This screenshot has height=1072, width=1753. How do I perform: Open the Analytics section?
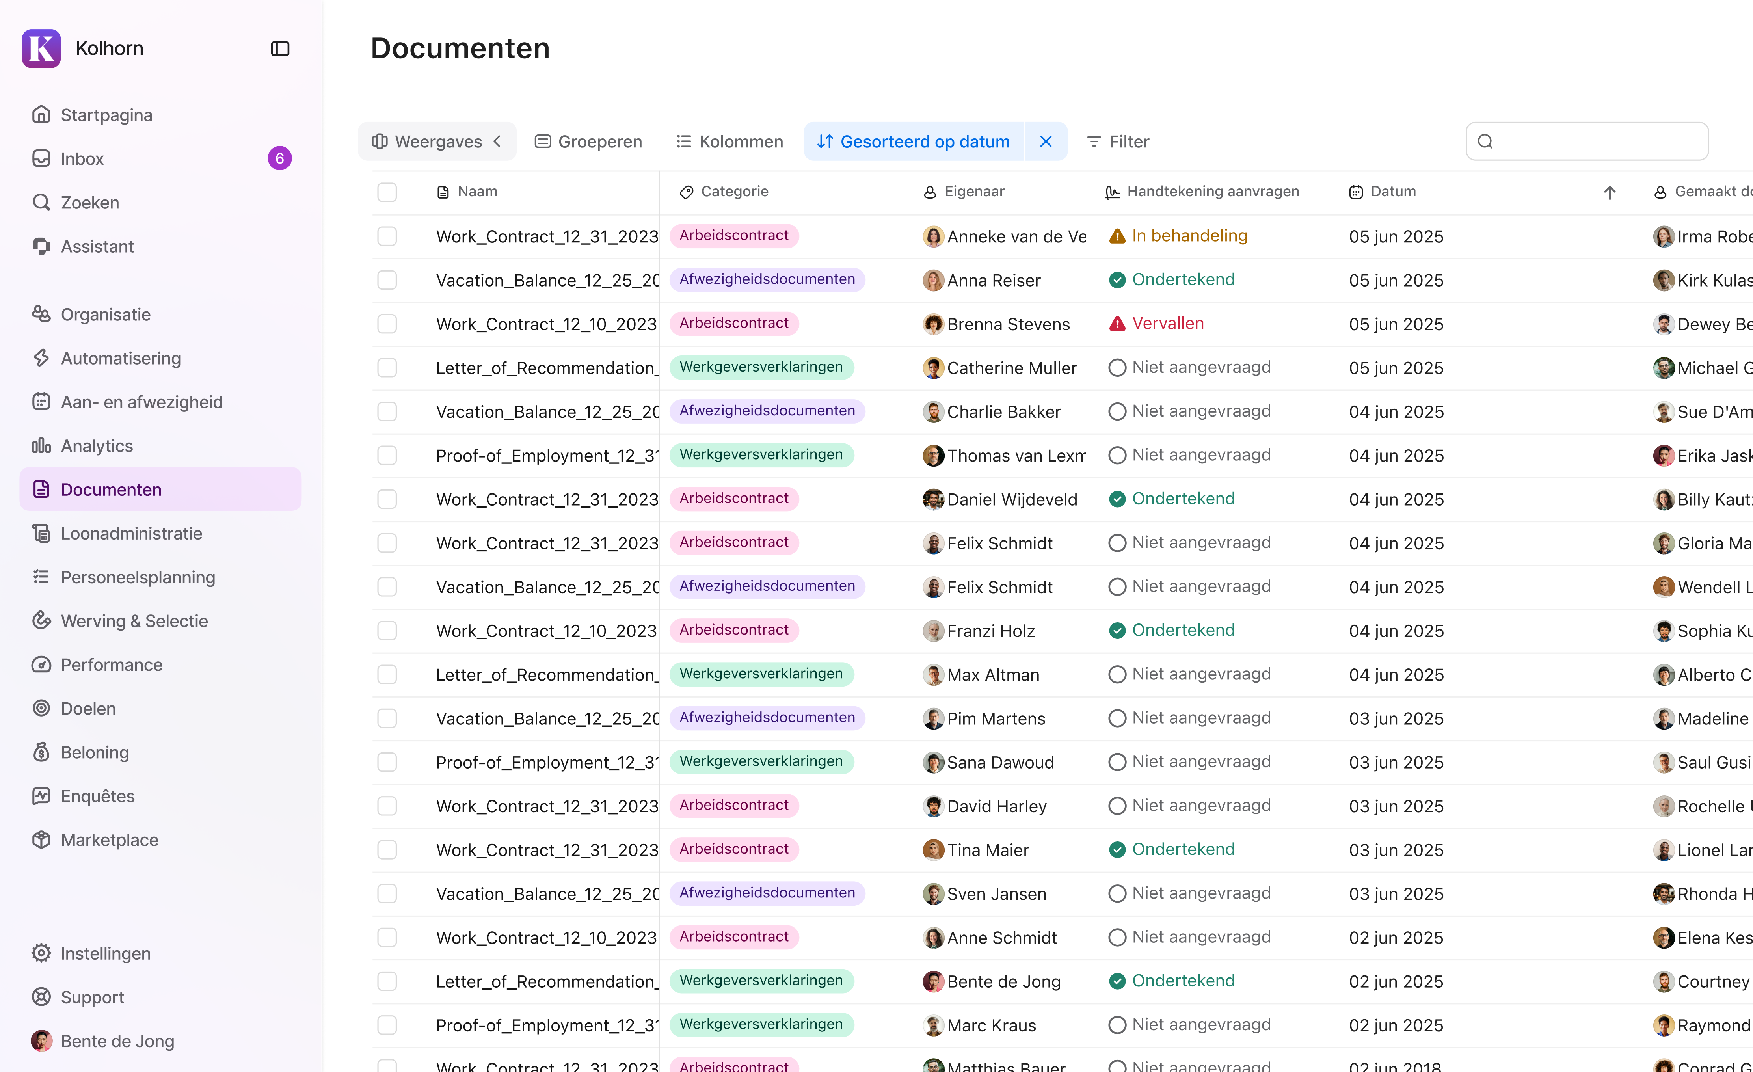pos(96,445)
